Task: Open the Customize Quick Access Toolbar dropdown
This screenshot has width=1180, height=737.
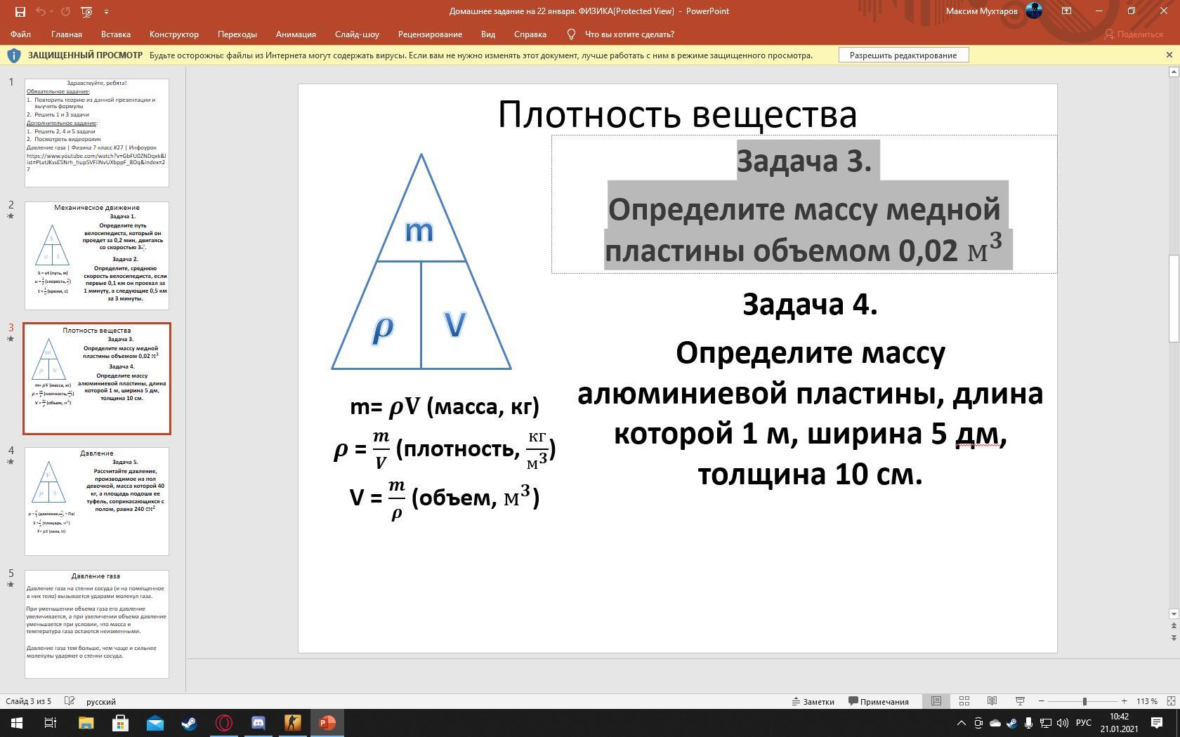Action: pyautogui.click(x=106, y=11)
